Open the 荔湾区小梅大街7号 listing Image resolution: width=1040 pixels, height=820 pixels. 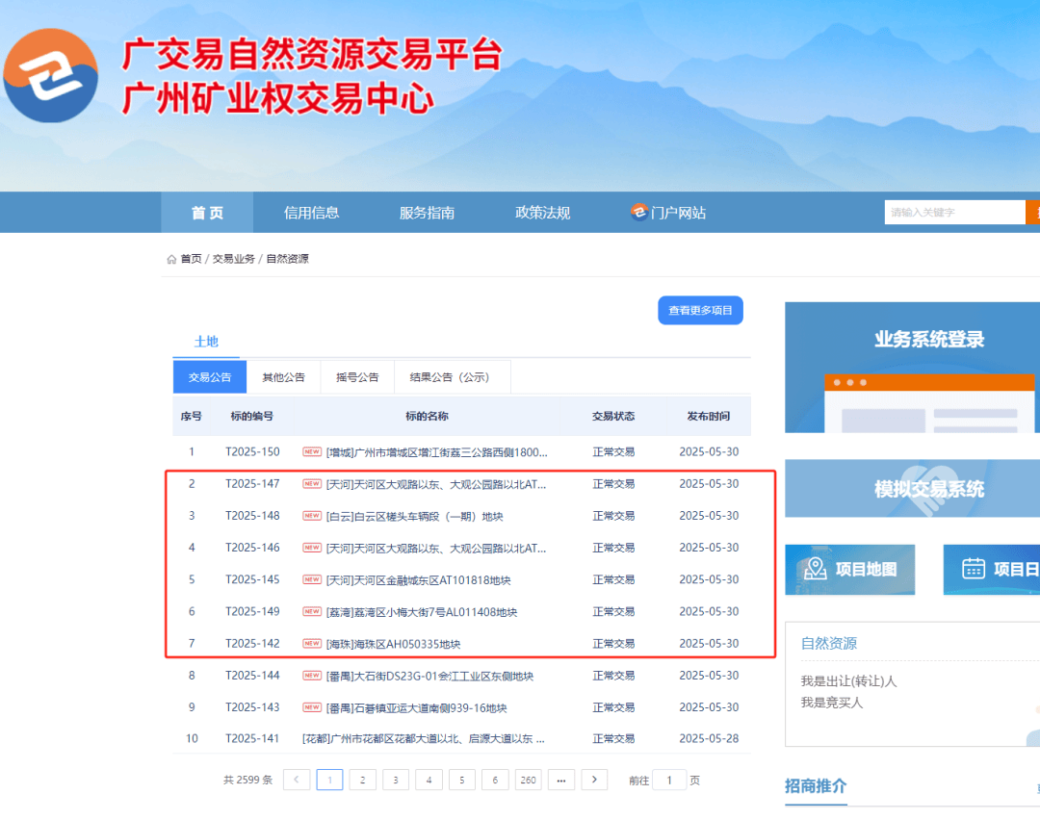pos(422,612)
